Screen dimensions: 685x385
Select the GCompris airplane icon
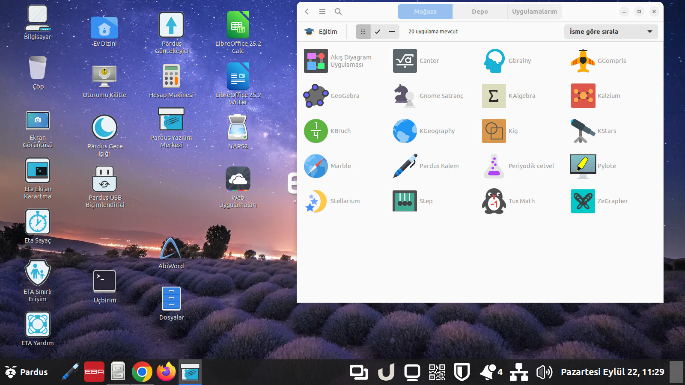click(x=583, y=61)
